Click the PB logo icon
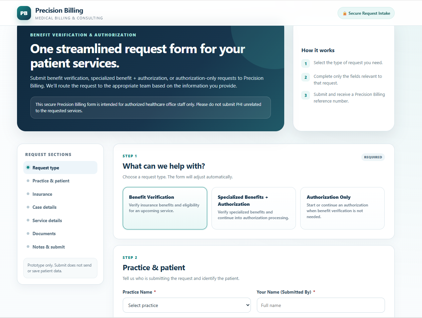Screen dimensions: 422x318 tap(24, 13)
